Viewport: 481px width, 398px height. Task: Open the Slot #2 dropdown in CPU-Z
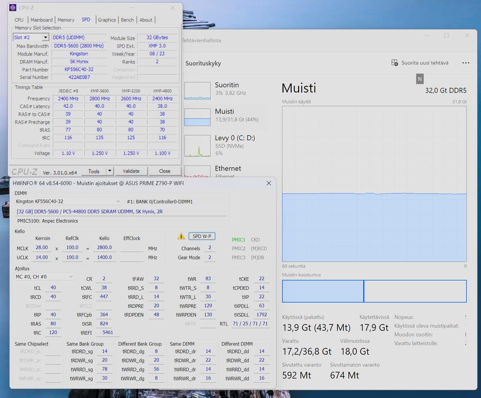tap(46, 38)
